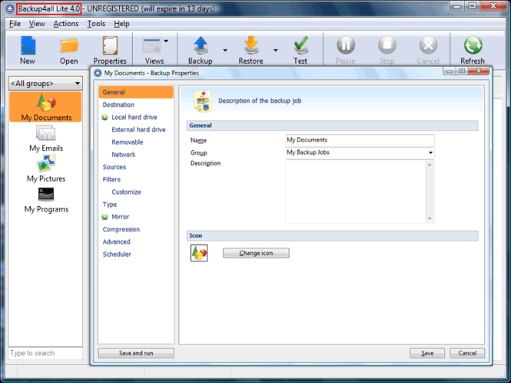Click the toolbar Cancel X icon
The image size is (511, 383).
(x=428, y=45)
